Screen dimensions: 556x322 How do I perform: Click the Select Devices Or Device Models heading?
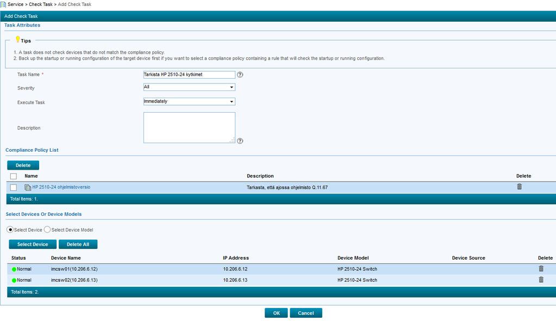(43, 214)
